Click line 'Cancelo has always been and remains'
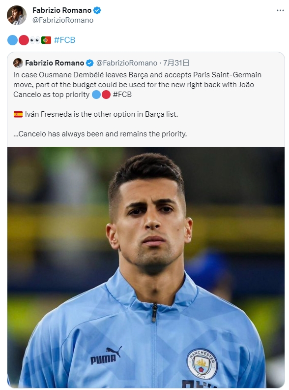The width and height of the screenshot is (289, 390). tap(100, 134)
